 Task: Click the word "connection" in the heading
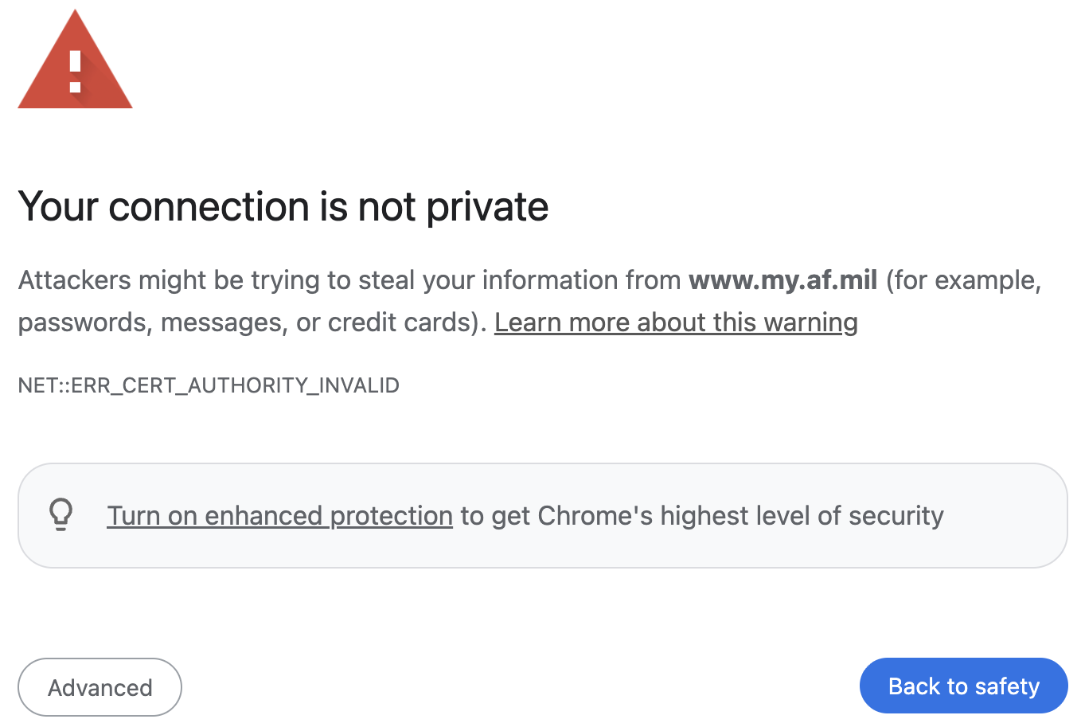(x=209, y=207)
